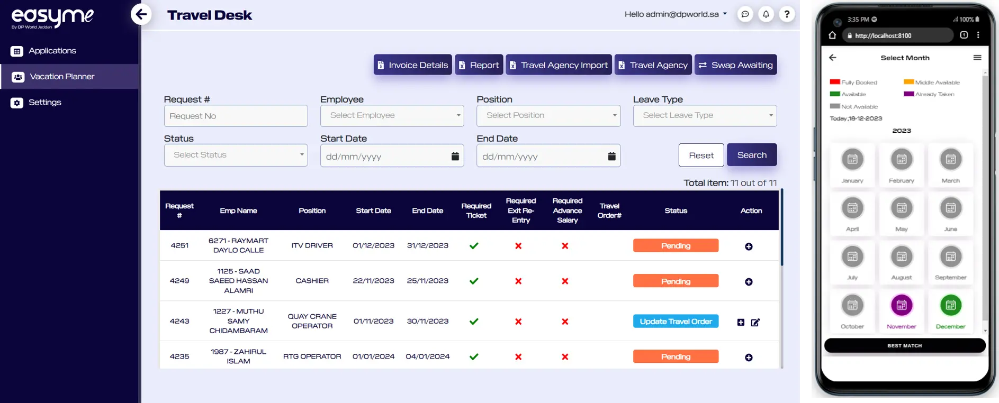This screenshot has width=999, height=403.
Task: Open the phone hamburger menu icon
Action: point(977,58)
